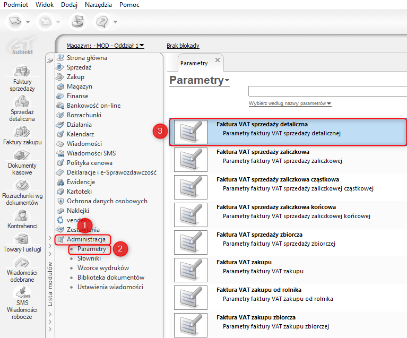This screenshot has width=407, height=338.
Task: Open the forward arrow button's dropdown
Action: point(58,22)
